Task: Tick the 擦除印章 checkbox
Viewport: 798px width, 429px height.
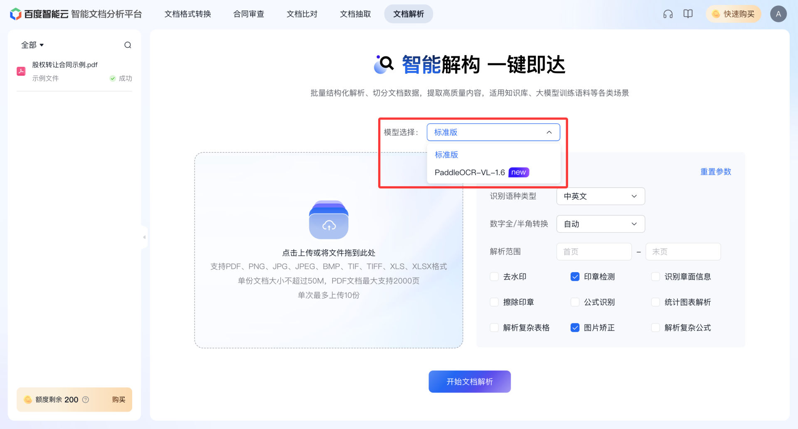Action: pos(494,302)
